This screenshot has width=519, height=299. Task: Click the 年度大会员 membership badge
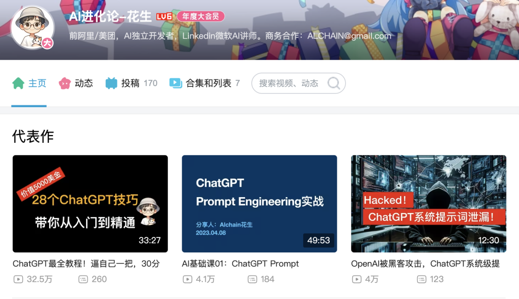pyautogui.click(x=200, y=16)
